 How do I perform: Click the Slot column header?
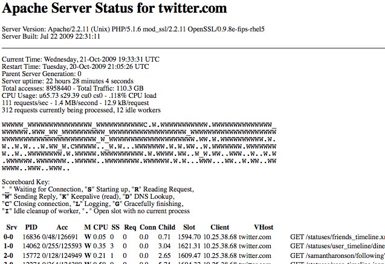[x=189, y=227]
